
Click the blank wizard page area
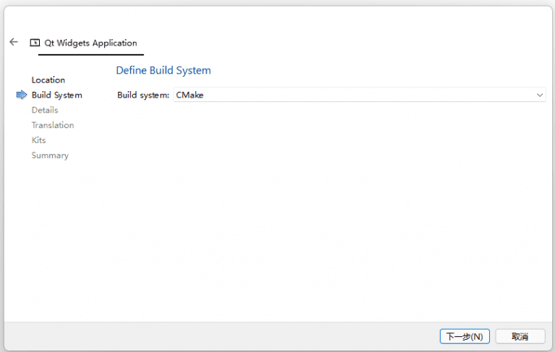(325, 217)
